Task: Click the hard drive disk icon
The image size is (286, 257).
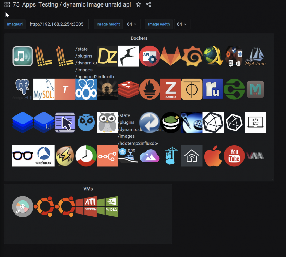Action: tap(192, 122)
